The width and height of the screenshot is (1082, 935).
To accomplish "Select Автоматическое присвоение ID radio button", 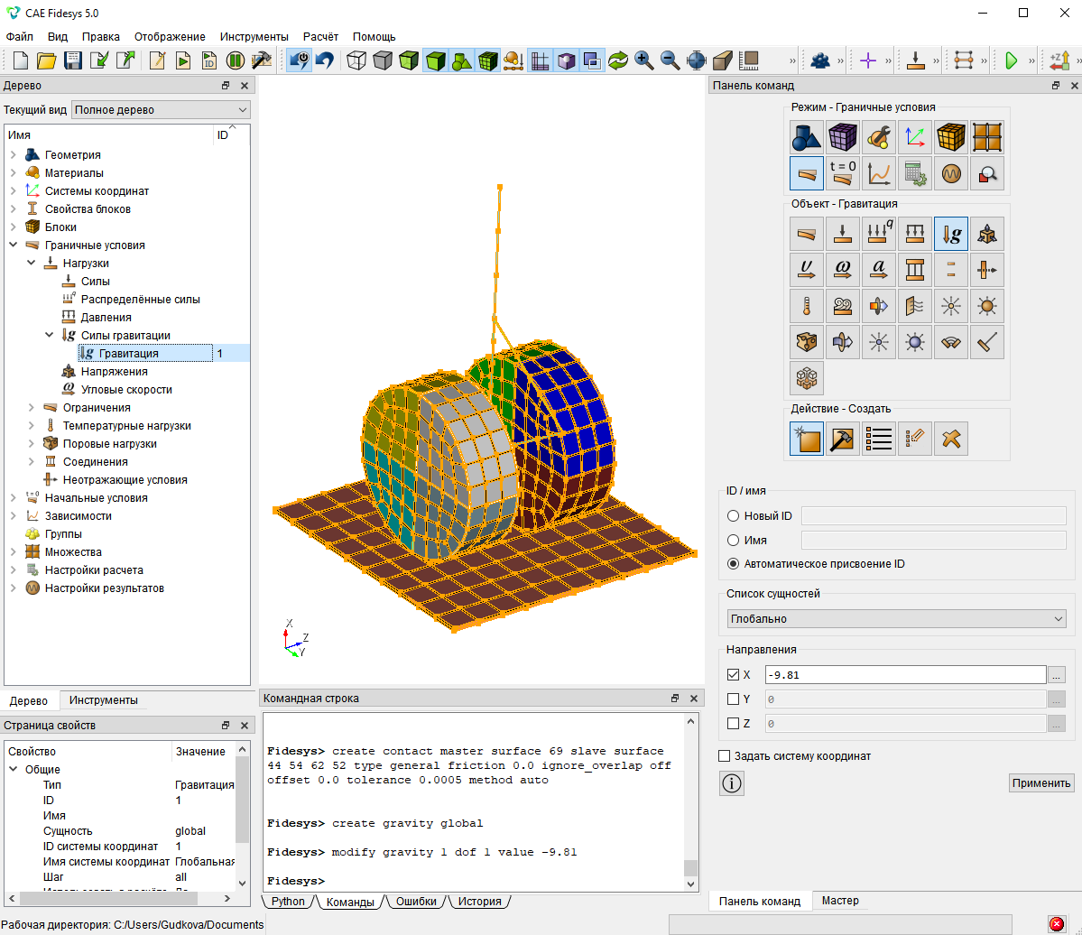I will pos(734,564).
